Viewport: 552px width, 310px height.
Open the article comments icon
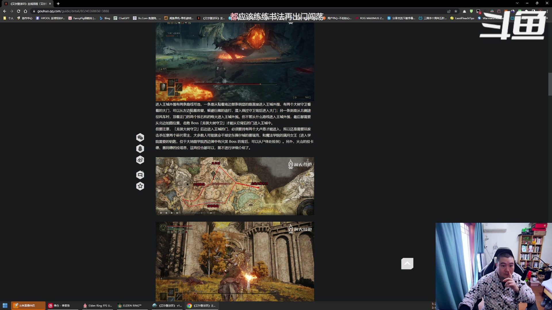(x=140, y=175)
